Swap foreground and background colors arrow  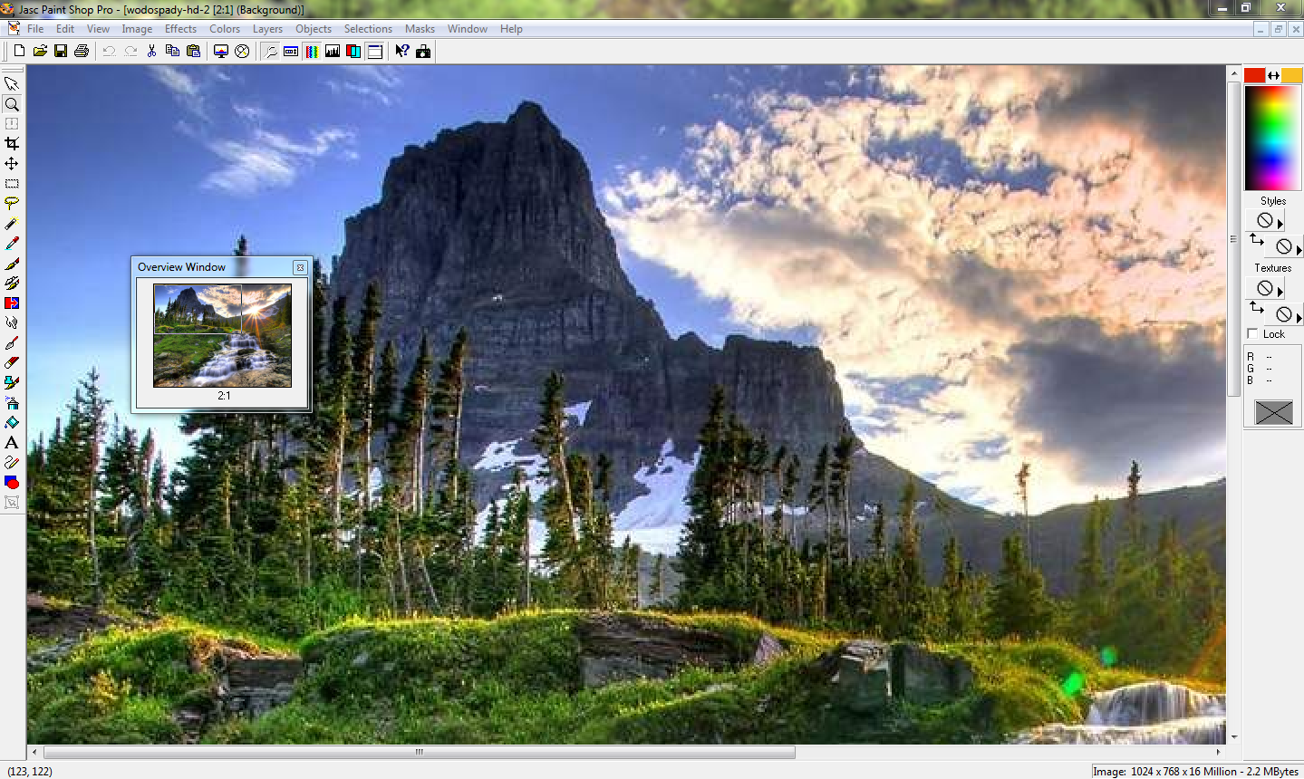(1273, 75)
